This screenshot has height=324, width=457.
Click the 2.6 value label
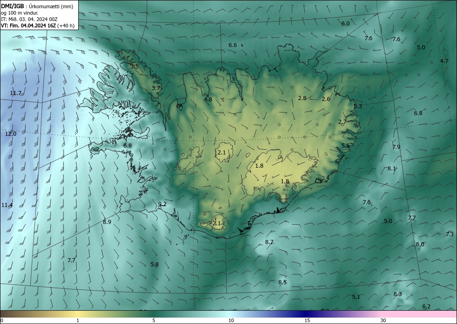[326, 99]
